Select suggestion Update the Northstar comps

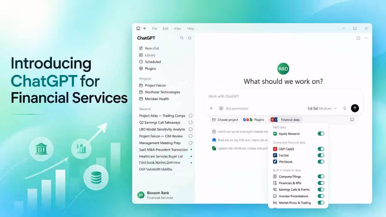click(240, 148)
